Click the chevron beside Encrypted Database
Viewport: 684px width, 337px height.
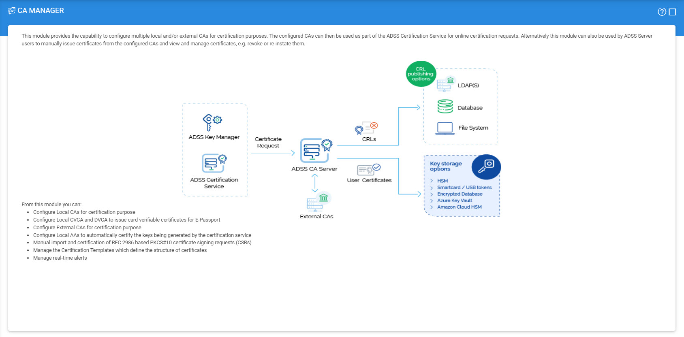coord(432,194)
